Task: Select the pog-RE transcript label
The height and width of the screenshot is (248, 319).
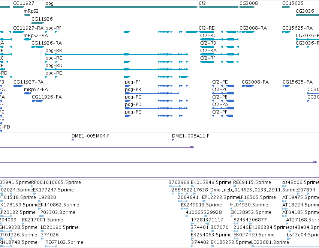Action: point(54,73)
